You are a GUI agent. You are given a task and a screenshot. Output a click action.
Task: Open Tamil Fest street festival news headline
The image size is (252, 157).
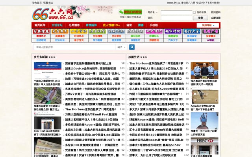[91, 114]
